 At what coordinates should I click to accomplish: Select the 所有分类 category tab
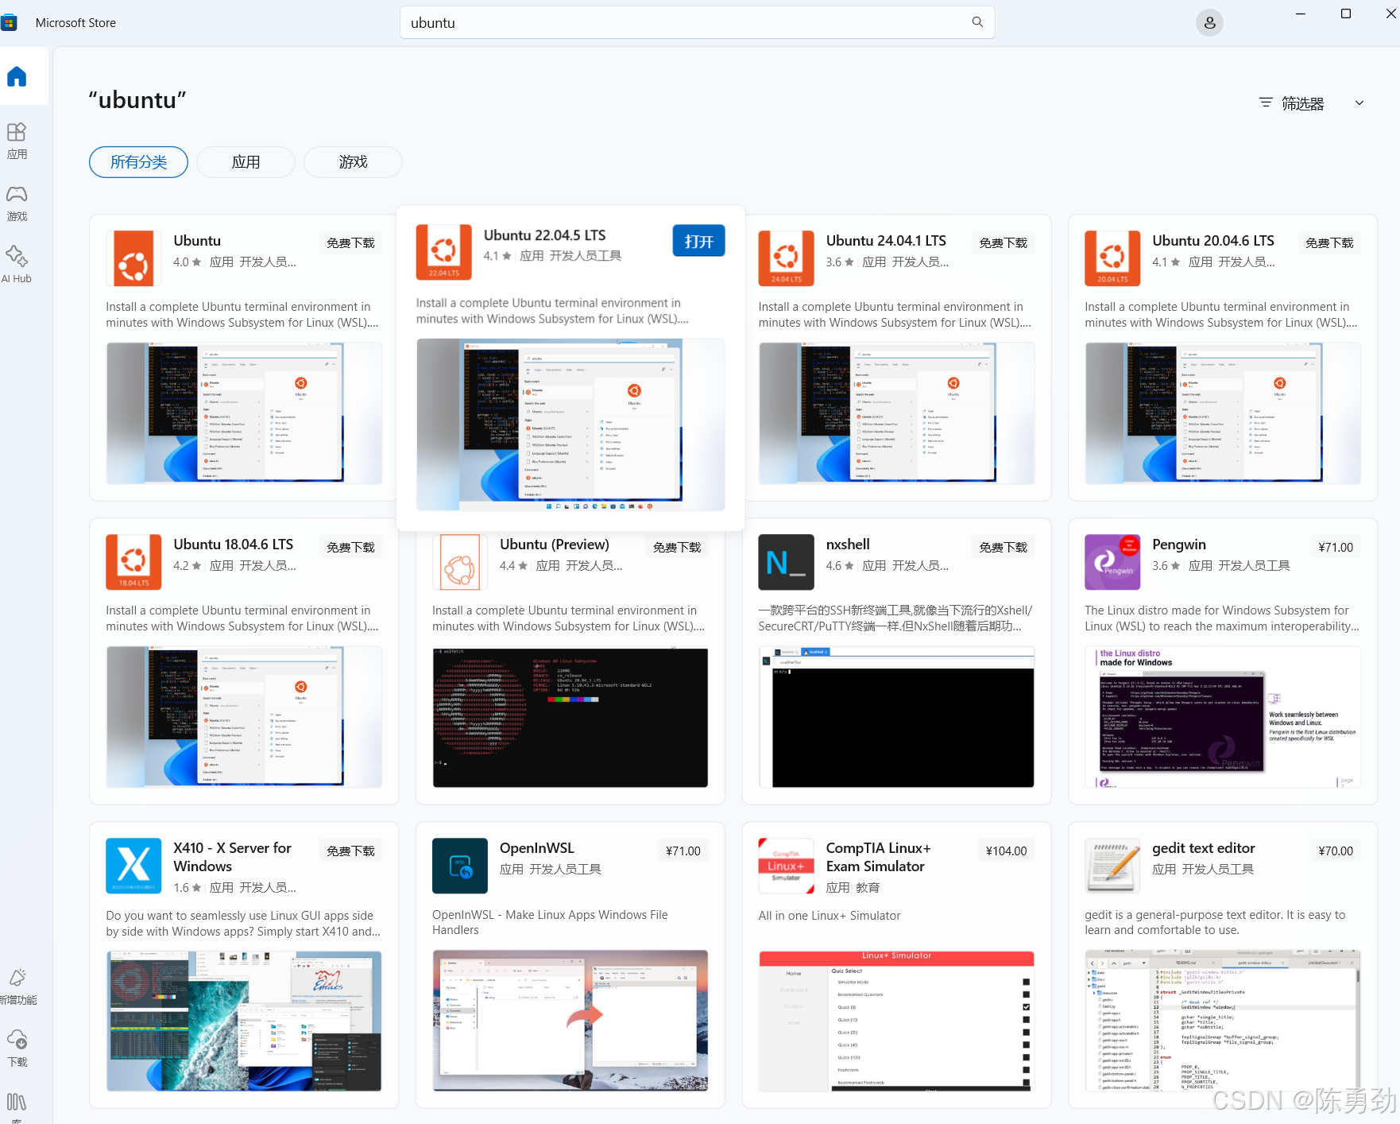138,162
